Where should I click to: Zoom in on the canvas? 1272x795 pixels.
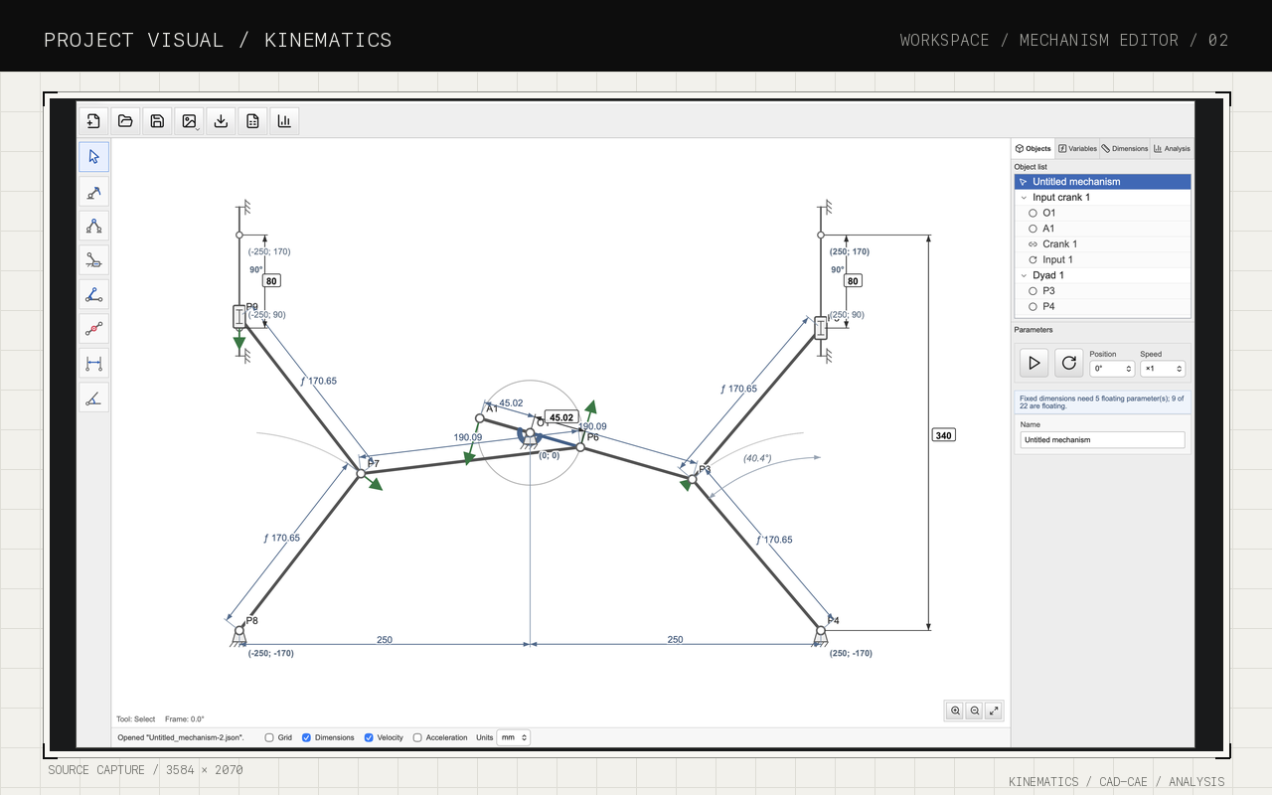tap(955, 711)
